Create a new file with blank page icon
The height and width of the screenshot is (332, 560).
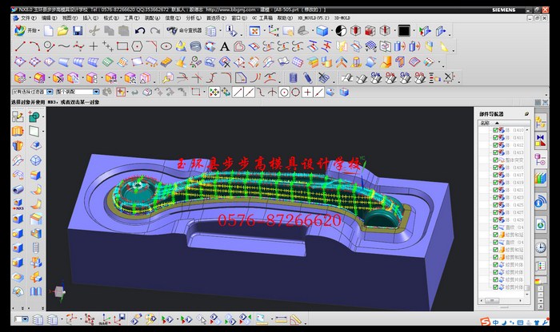(50, 30)
